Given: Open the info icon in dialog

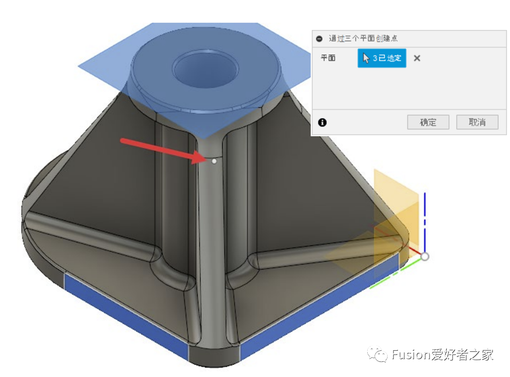Looking at the screenshot, I should 322,123.
